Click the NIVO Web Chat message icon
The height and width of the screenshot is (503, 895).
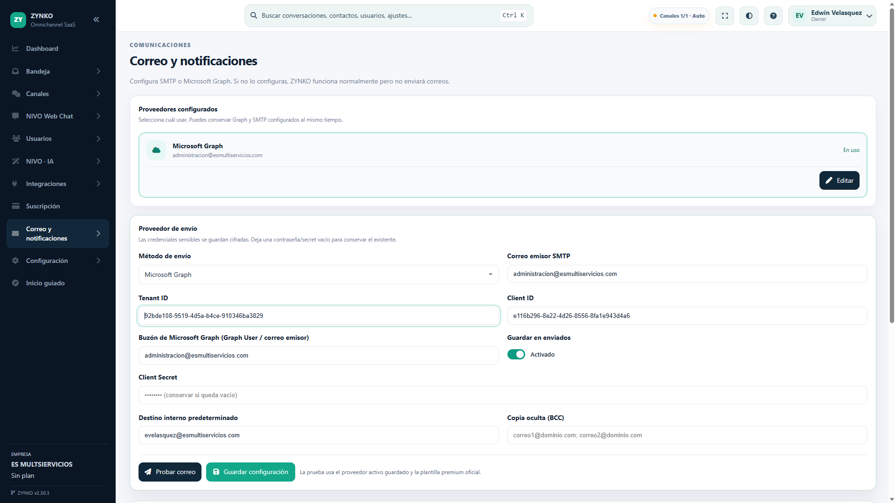[15, 116]
